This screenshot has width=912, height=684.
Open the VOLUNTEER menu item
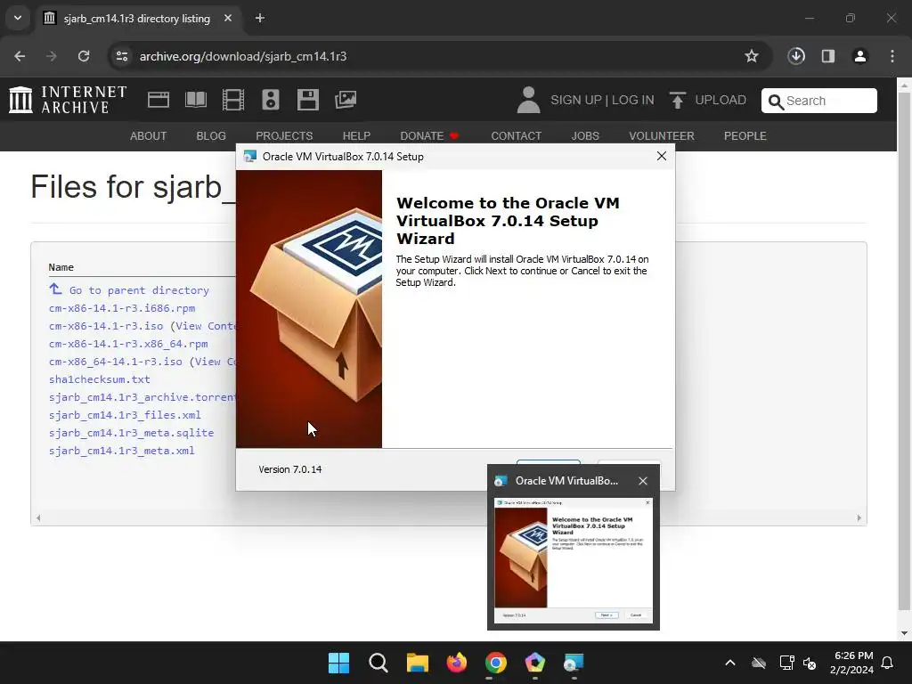coord(662,135)
